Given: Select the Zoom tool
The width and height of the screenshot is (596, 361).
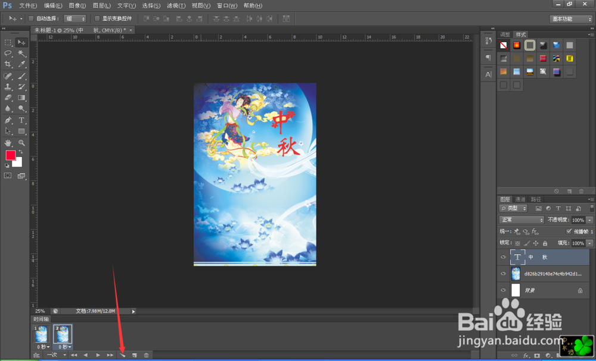Looking at the screenshot, I should click(x=21, y=143).
